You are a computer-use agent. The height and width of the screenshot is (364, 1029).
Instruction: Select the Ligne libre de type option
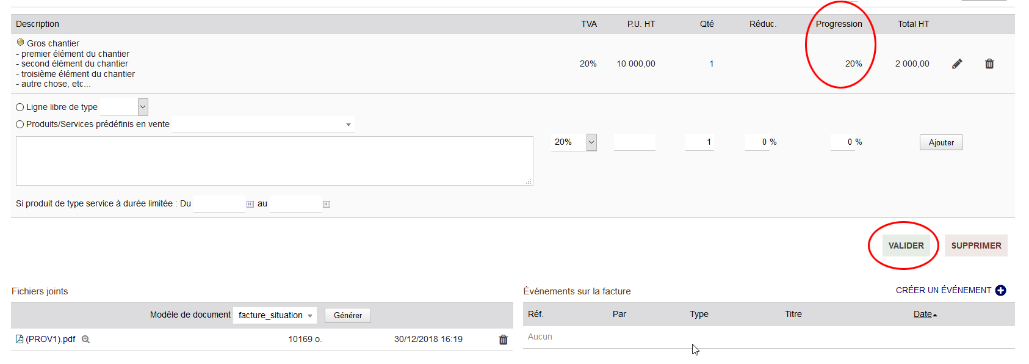[x=20, y=107]
